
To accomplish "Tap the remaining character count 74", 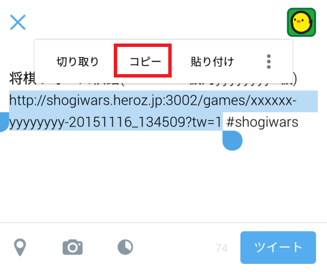I will (x=221, y=248).
